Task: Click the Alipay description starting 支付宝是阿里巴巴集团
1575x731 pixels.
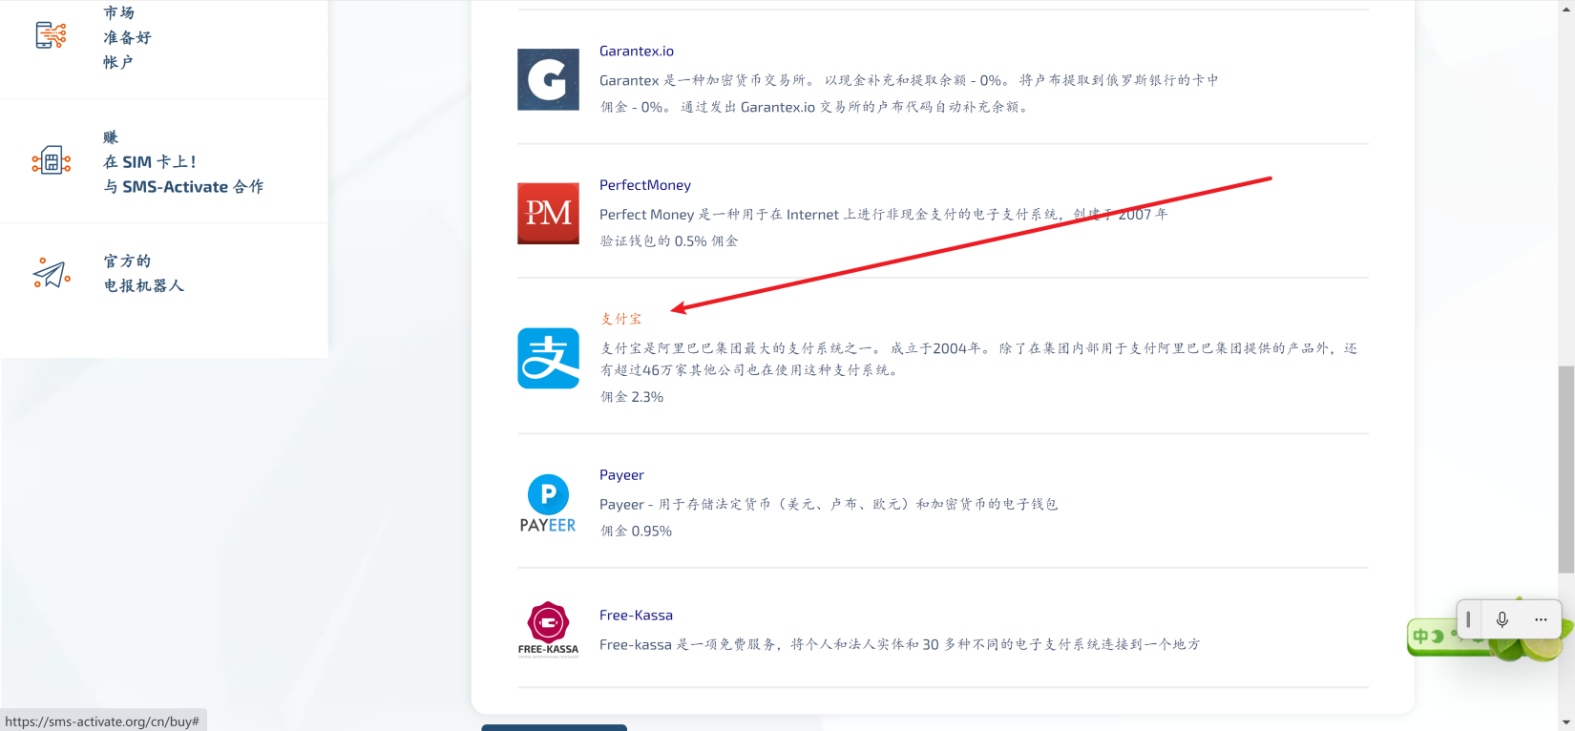Action: (x=978, y=359)
